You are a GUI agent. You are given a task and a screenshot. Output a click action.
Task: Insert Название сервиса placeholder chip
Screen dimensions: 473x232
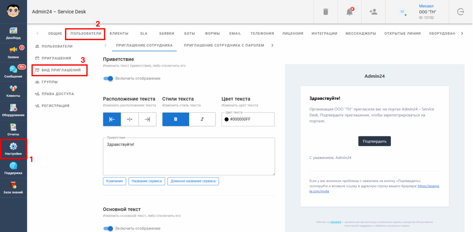click(147, 181)
